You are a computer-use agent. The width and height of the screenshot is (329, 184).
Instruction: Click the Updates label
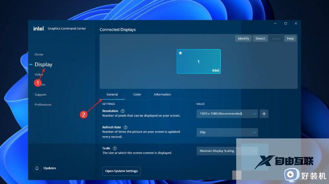point(50,168)
